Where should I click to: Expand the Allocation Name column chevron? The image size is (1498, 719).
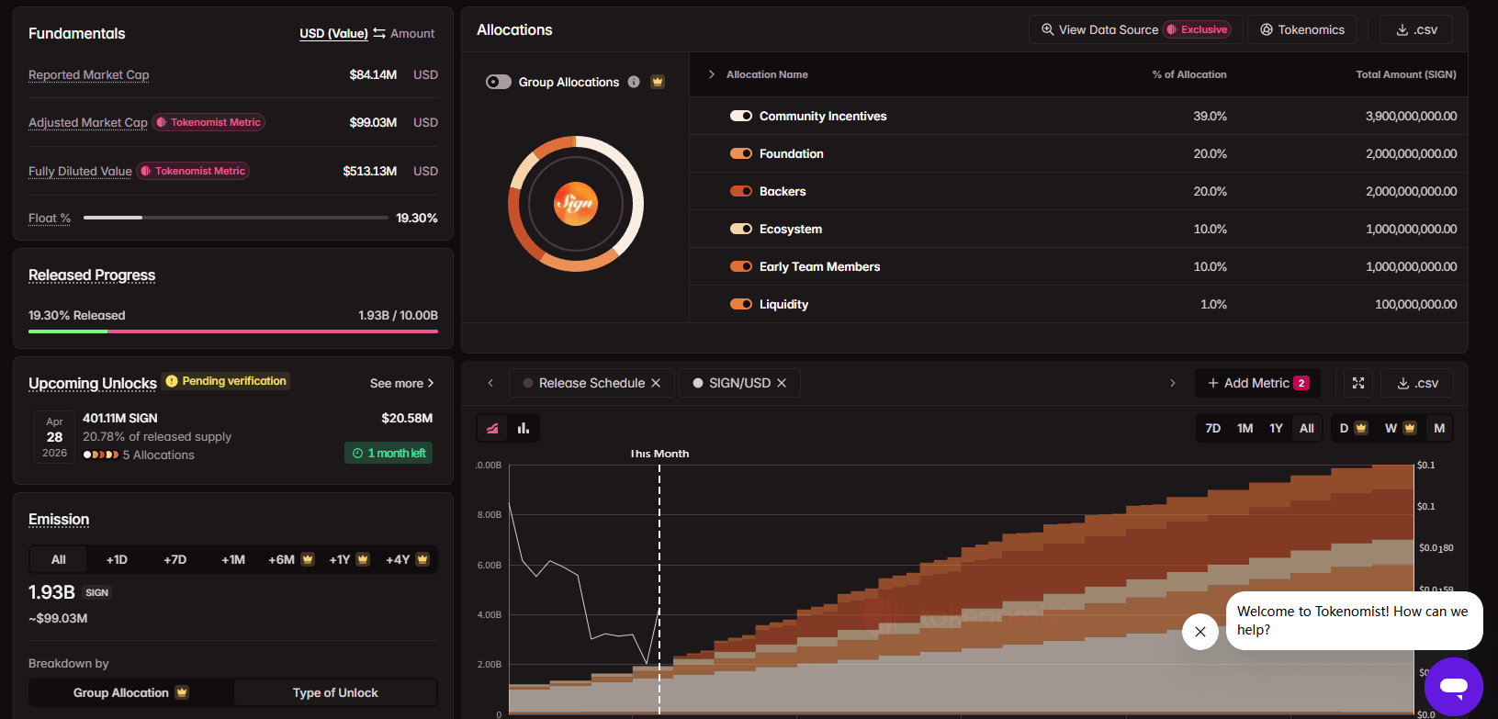coord(711,74)
